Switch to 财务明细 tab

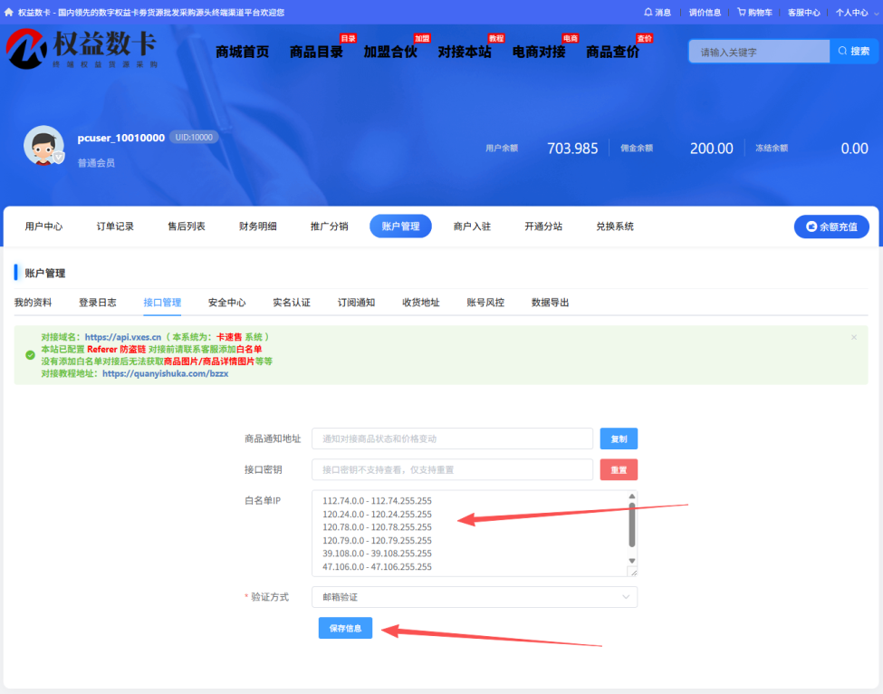tap(258, 226)
